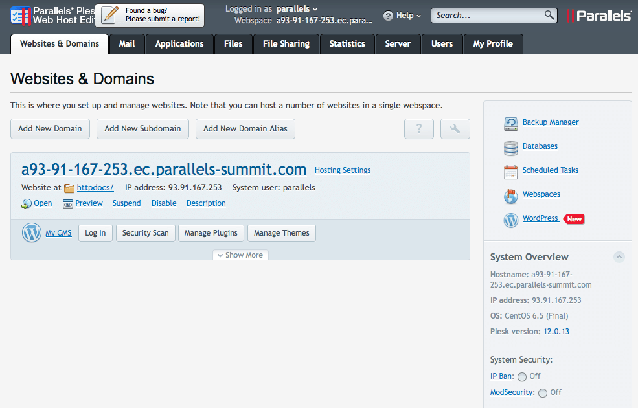This screenshot has height=408, width=638.
Task: Click the wrench settings button
Action: (455, 129)
